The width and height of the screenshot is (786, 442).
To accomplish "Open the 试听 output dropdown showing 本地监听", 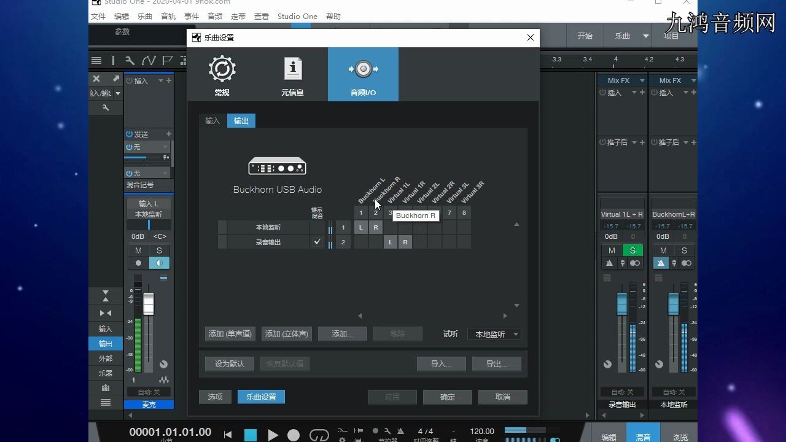I will [494, 334].
